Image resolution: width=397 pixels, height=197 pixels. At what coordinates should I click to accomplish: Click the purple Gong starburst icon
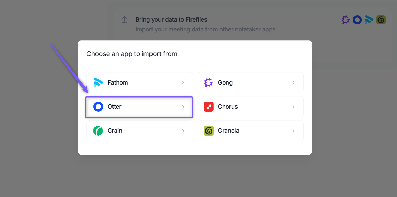click(209, 82)
